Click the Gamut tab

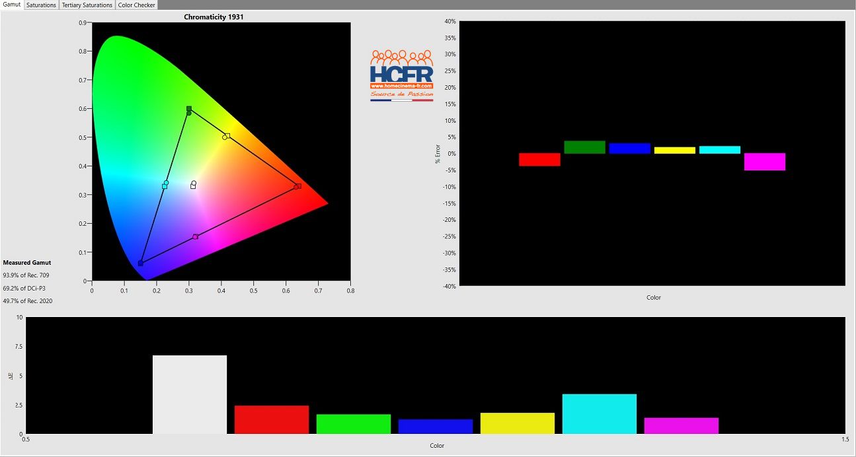point(12,5)
